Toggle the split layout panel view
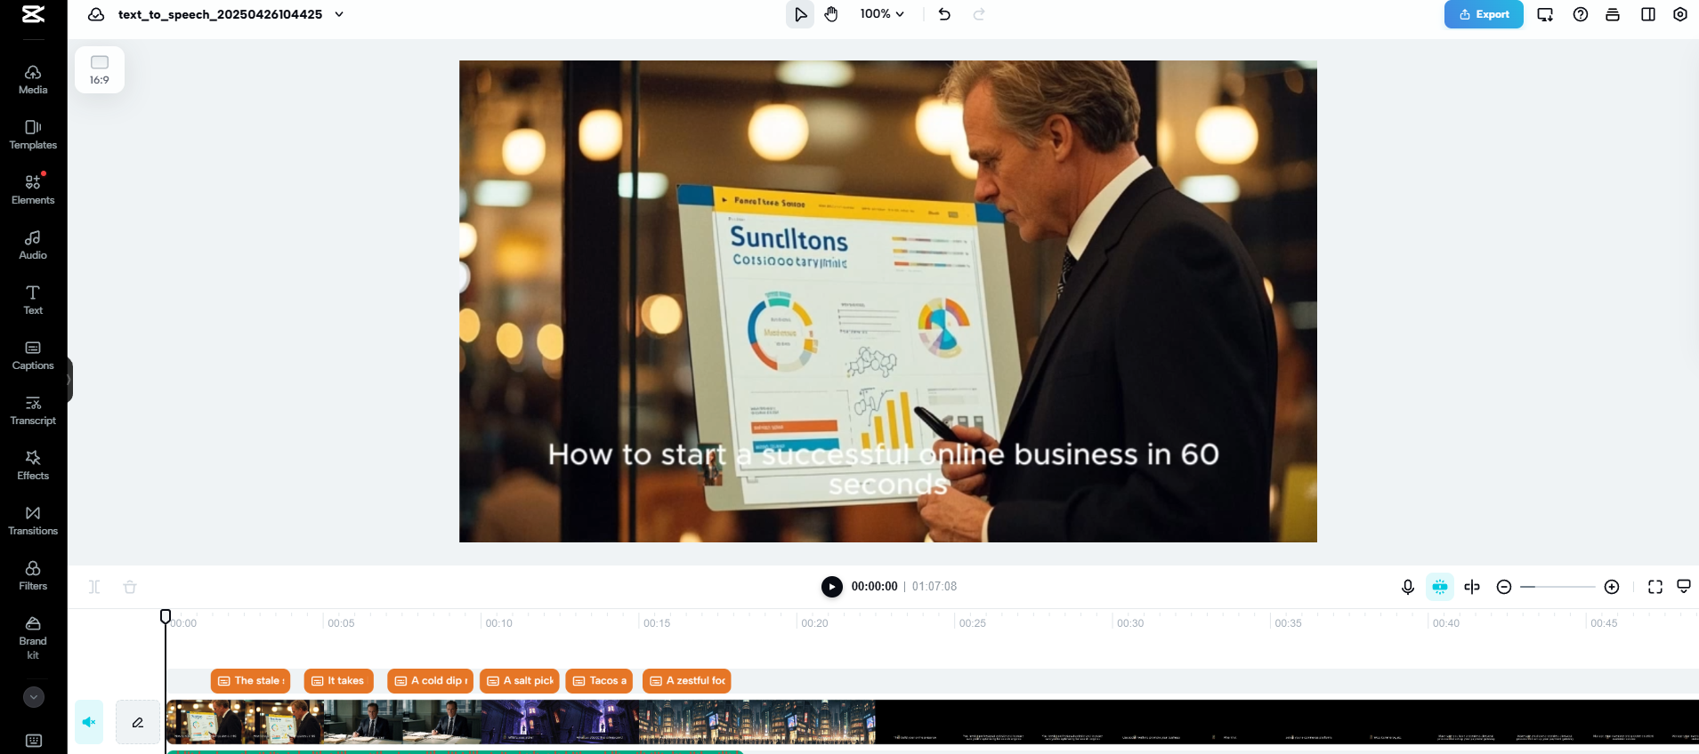The image size is (1699, 754). (x=1648, y=14)
